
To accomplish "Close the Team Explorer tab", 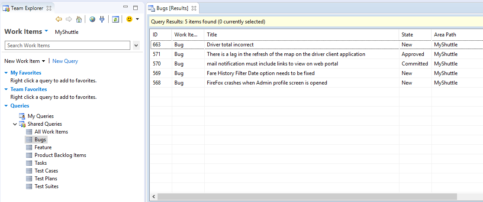I will [48, 8].
